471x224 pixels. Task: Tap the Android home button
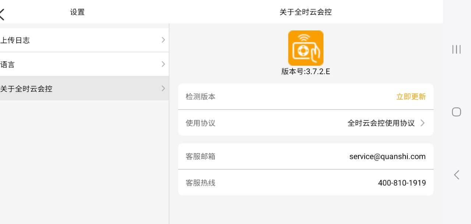pos(456,112)
